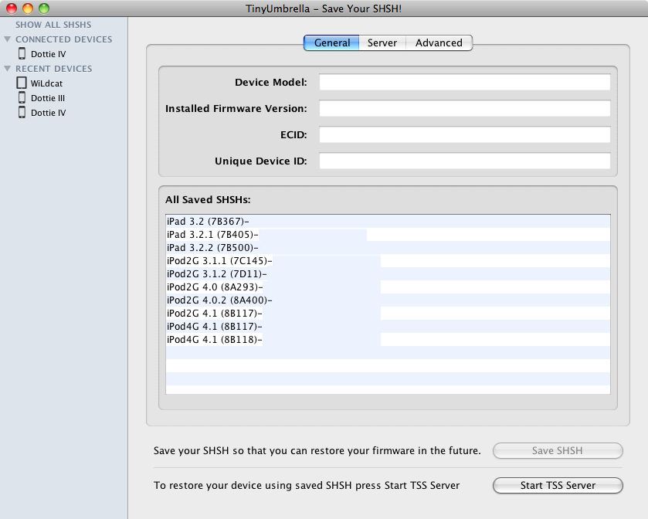Pick the iPod2G 4.1 (8B117) row
This screenshot has height=519, width=648.
point(388,314)
